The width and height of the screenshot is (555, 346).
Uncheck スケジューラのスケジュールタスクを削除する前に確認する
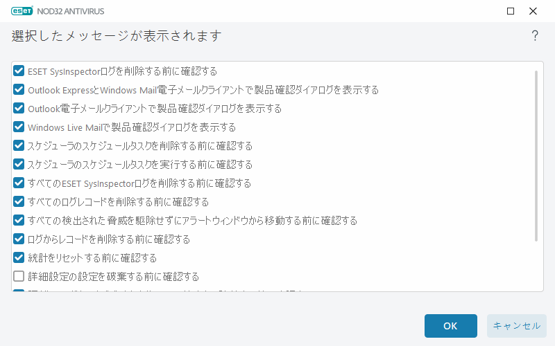click(x=19, y=145)
